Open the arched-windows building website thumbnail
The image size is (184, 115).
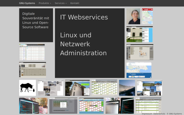(140, 34)
